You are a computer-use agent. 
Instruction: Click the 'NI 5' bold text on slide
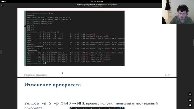[81, 103]
